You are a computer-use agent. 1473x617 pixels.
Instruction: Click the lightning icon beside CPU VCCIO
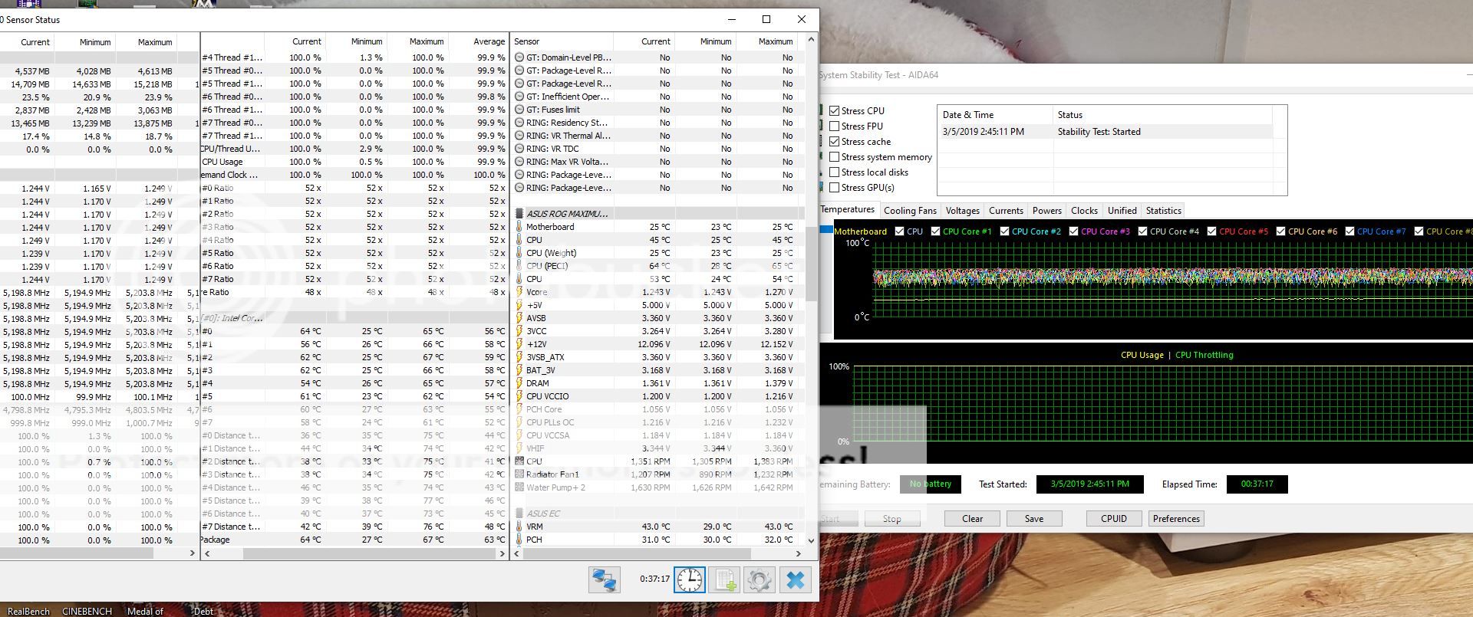[519, 396]
